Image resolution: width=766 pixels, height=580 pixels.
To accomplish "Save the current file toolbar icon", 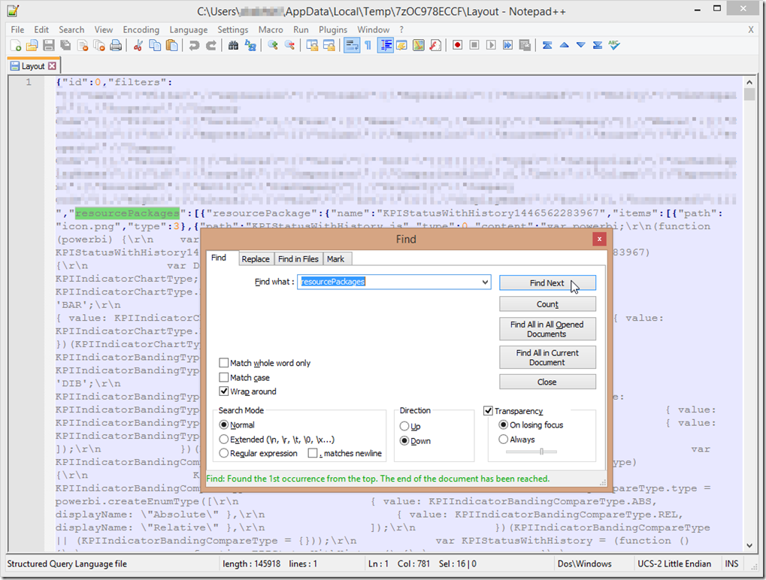I will click(x=49, y=45).
